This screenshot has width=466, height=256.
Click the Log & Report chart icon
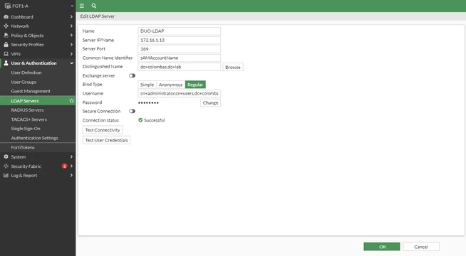tap(6, 176)
